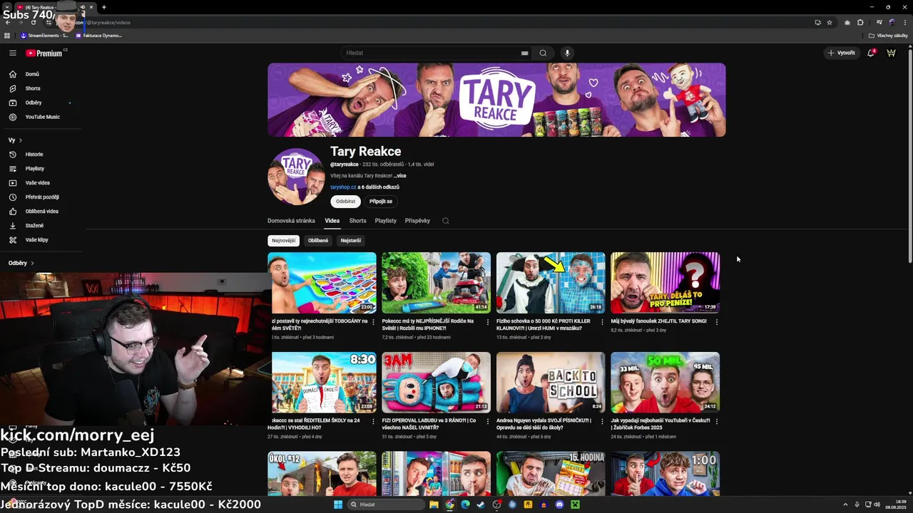Open the Back to School video thumbnail
This screenshot has width=913, height=513.
point(551,383)
